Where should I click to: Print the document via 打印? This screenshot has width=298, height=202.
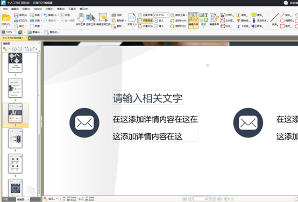coord(21,20)
